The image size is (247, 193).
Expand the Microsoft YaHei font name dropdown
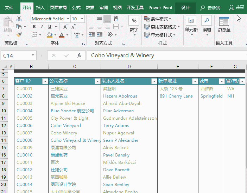[67, 19]
